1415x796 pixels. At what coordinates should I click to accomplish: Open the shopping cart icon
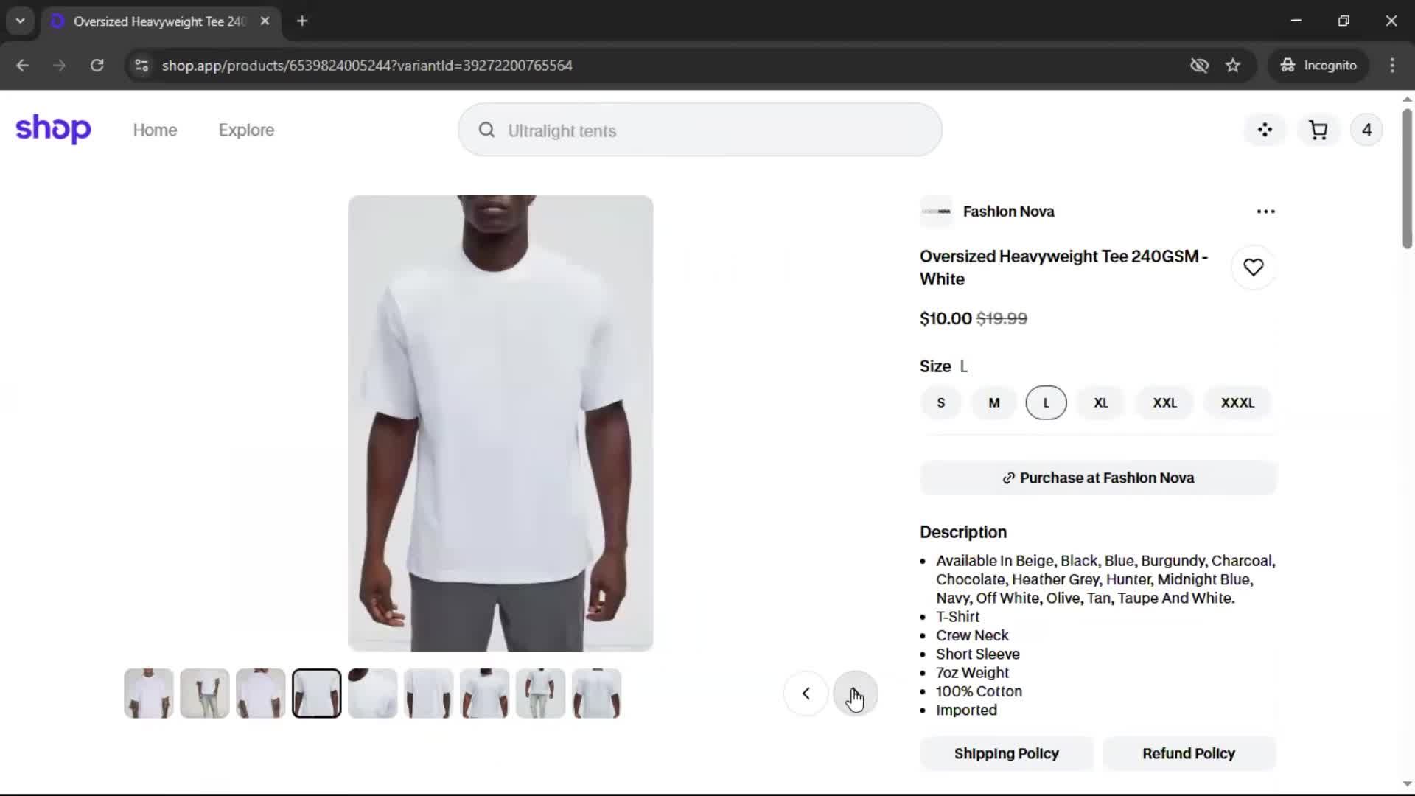click(x=1318, y=130)
